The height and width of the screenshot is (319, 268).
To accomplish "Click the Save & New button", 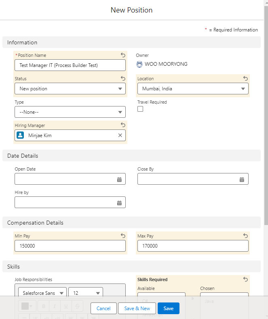I will coord(137,309).
